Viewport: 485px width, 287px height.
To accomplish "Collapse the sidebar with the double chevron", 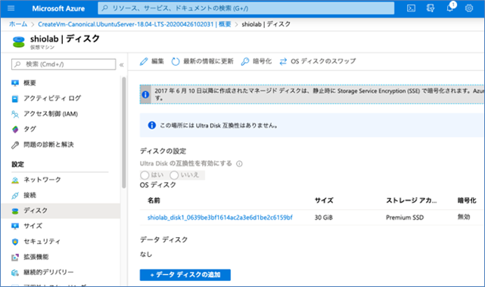I will (122, 64).
